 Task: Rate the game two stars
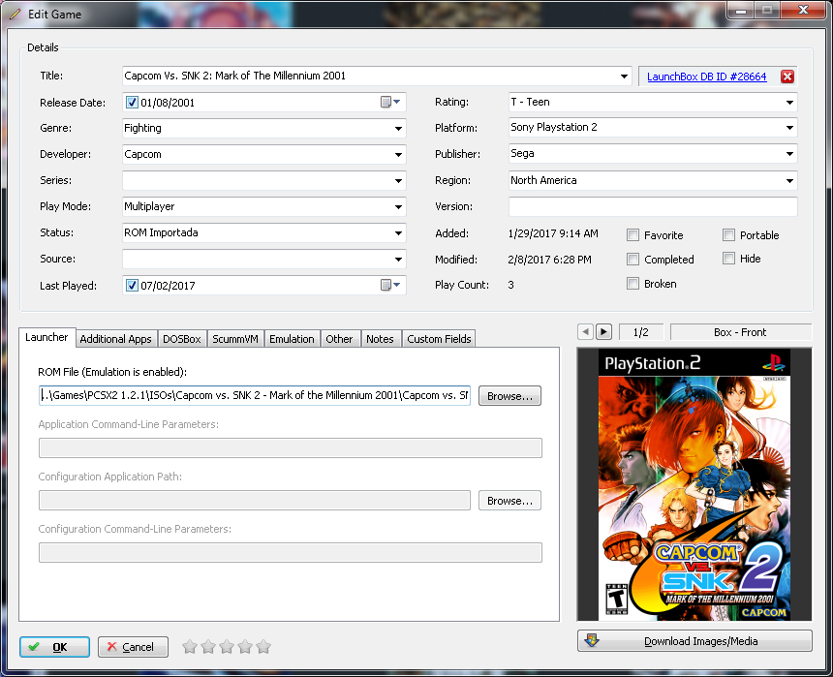[x=208, y=647]
